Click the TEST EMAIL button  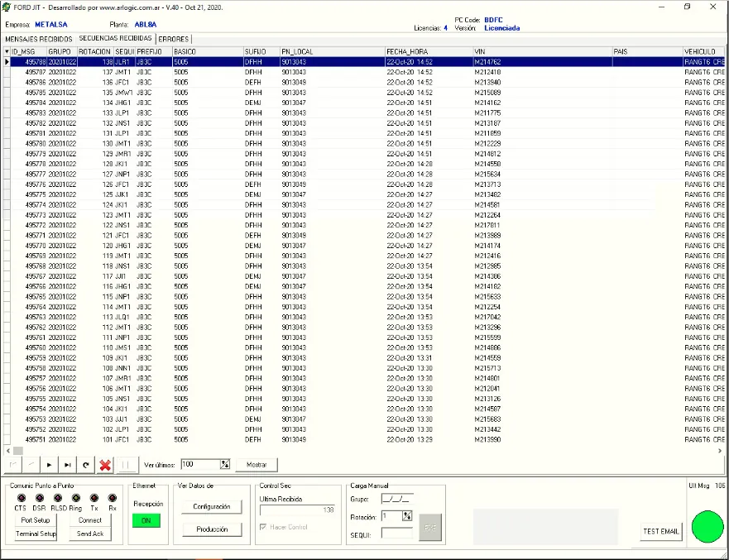(661, 531)
